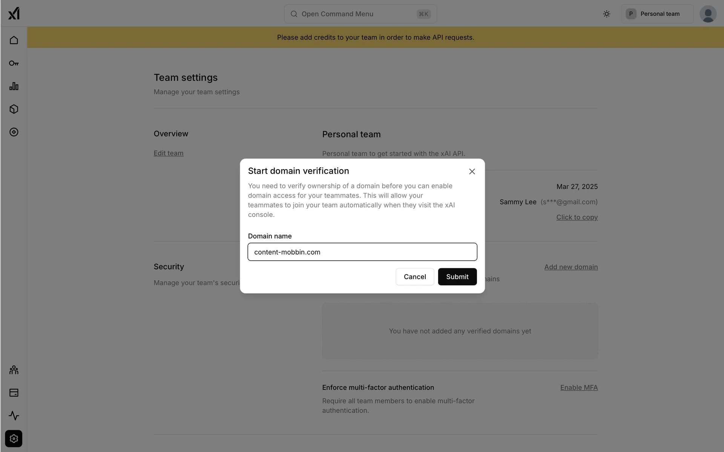Viewport: 724px width, 452px height.
Task: Click the Domain name input field
Action: point(362,252)
